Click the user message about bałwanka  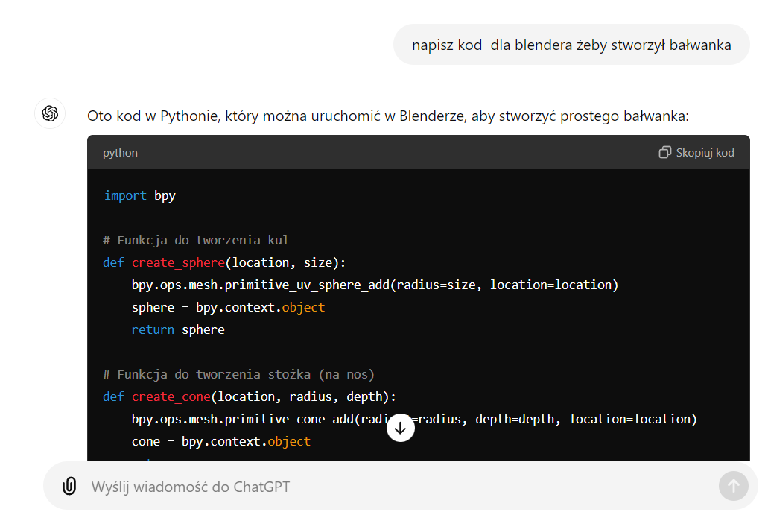[x=571, y=45]
